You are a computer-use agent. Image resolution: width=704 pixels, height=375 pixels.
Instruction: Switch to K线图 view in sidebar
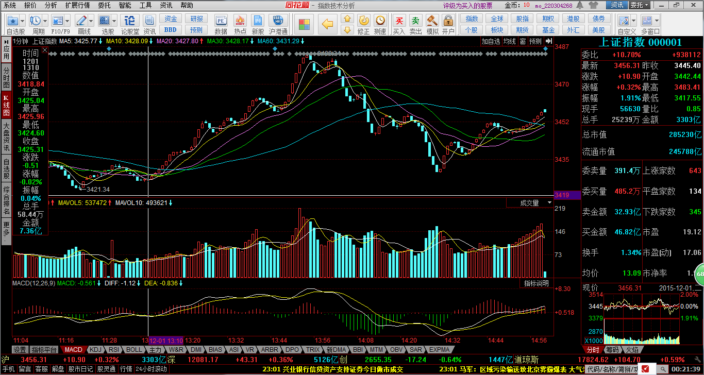pos(6,105)
